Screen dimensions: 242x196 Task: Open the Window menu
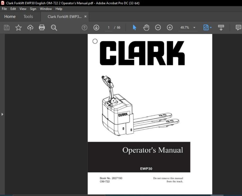pyautogui.click(x=46, y=9)
